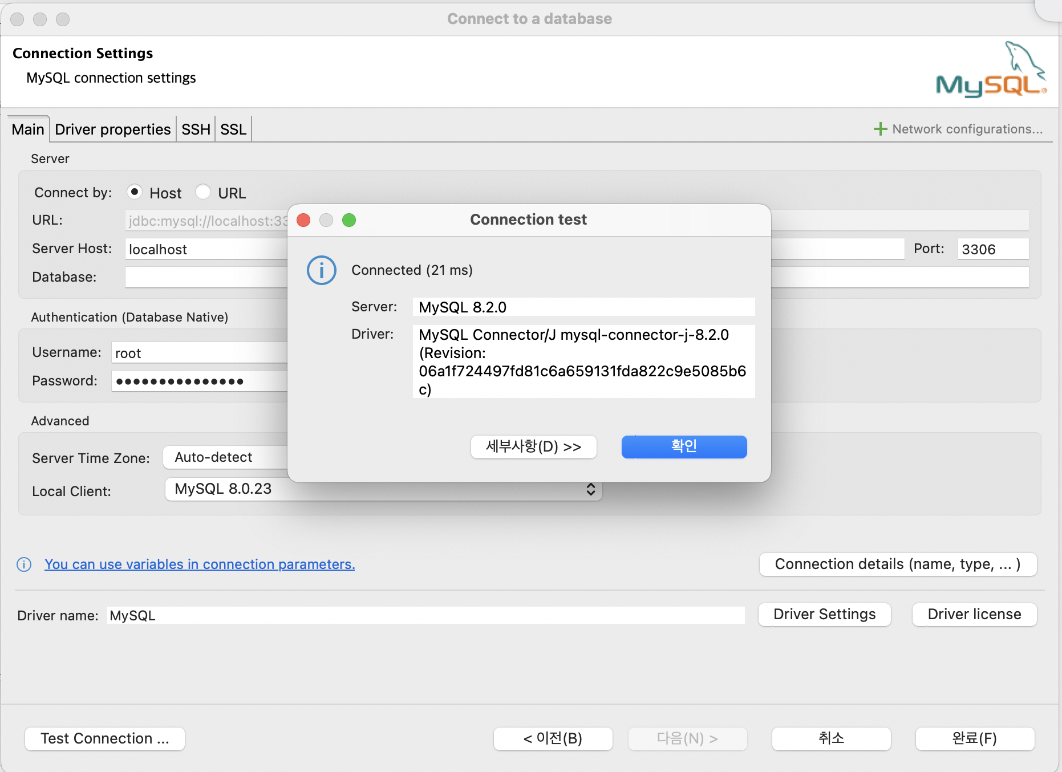Click green zoom button of Connection test

point(349,220)
